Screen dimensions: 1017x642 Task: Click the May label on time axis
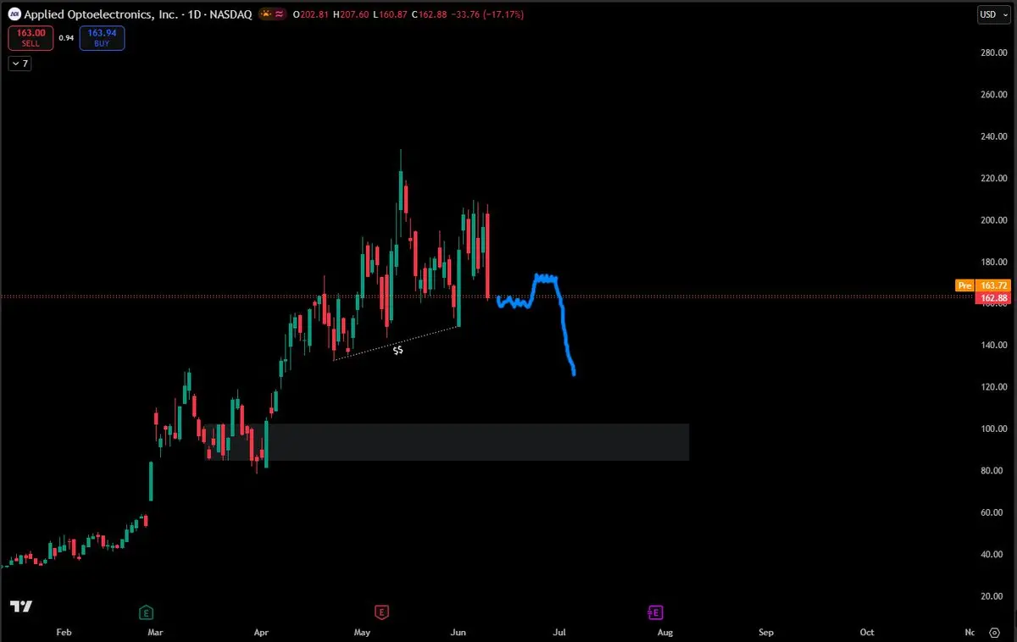362,632
